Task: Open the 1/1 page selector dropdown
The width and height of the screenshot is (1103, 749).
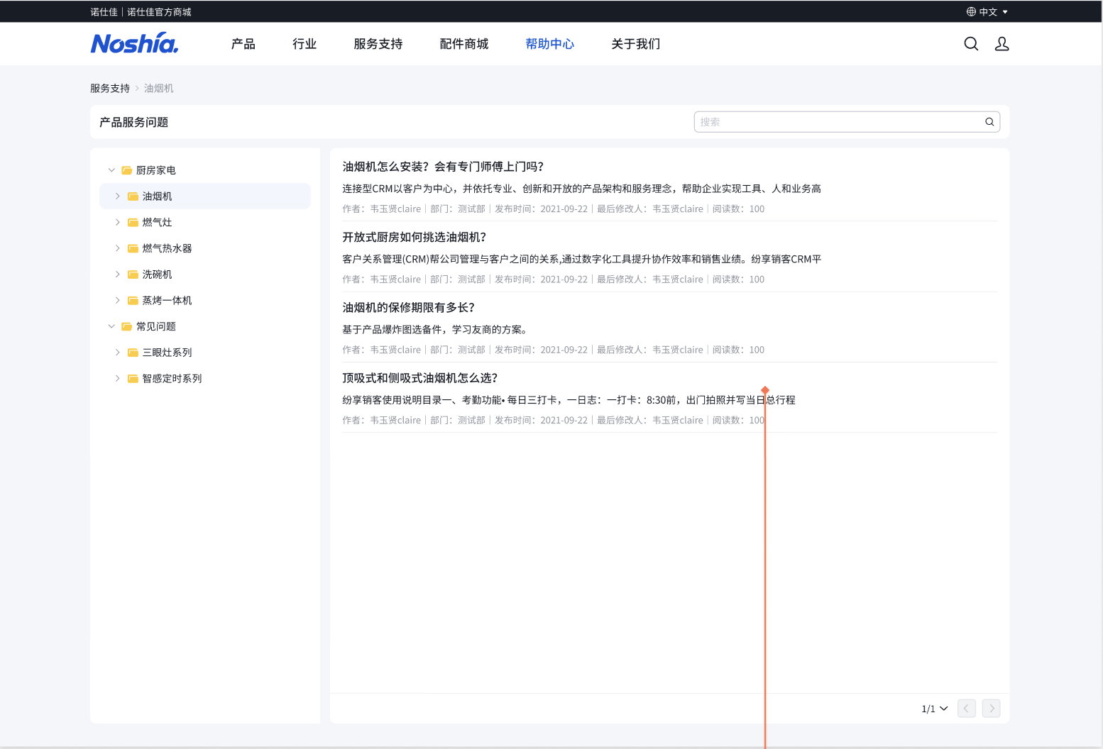Action: coord(935,709)
